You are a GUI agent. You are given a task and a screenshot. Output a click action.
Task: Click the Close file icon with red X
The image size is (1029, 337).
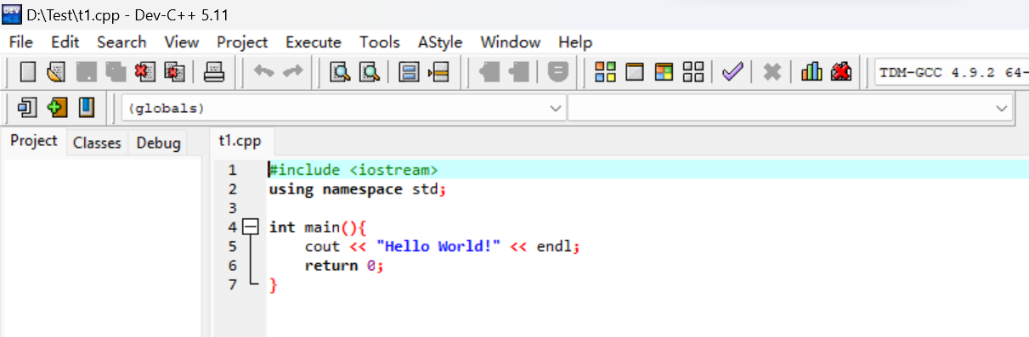pyautogui.click(x=145, y=72)
